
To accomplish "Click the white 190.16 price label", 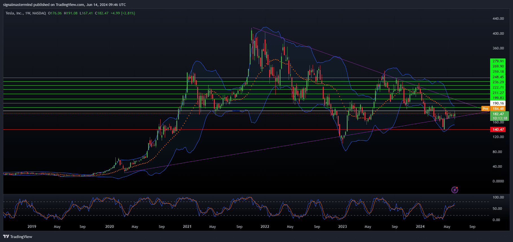I will click(x=498, y=103).
